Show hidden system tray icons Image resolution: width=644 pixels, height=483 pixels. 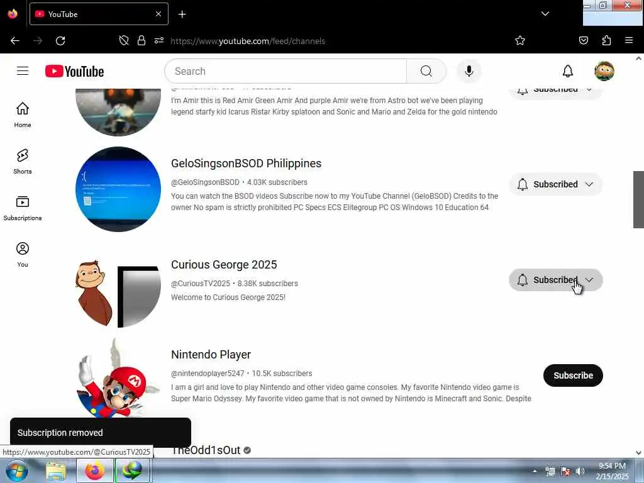pyautogui.click(x=535, y=471)
